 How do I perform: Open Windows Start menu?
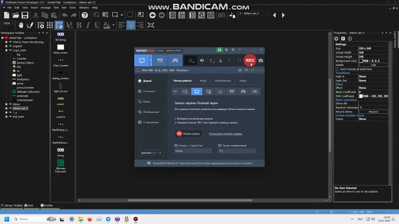7,219
